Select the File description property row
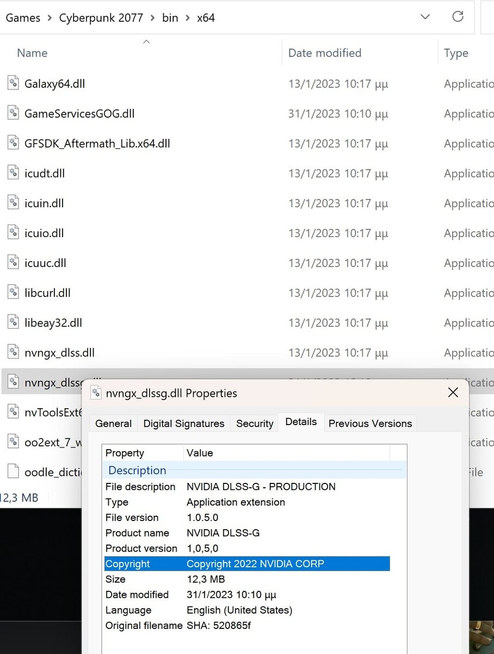The height and width of the screenshot is (654, 494). 247,487
